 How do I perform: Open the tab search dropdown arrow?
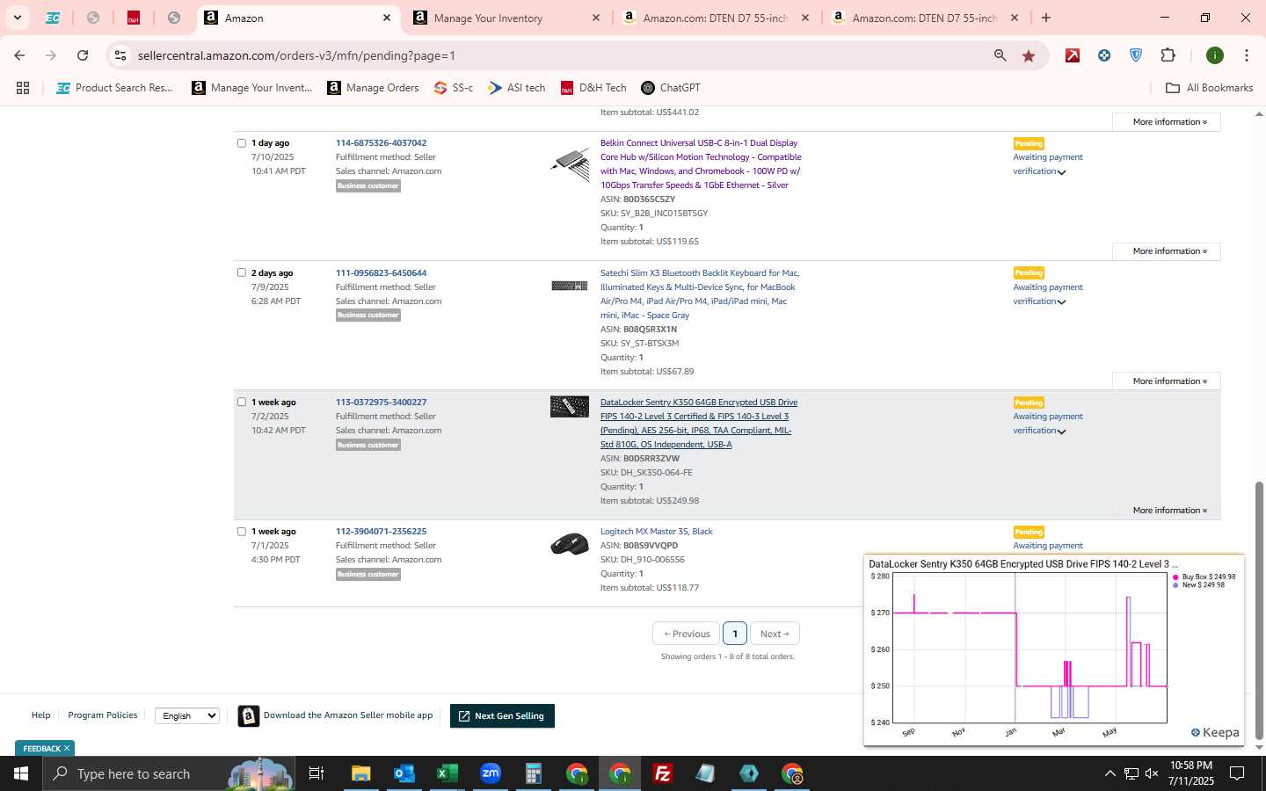click(17, 18)
